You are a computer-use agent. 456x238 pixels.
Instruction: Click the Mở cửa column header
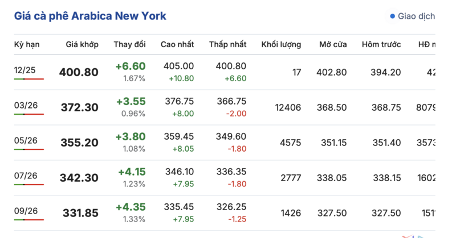click(332, 44)
